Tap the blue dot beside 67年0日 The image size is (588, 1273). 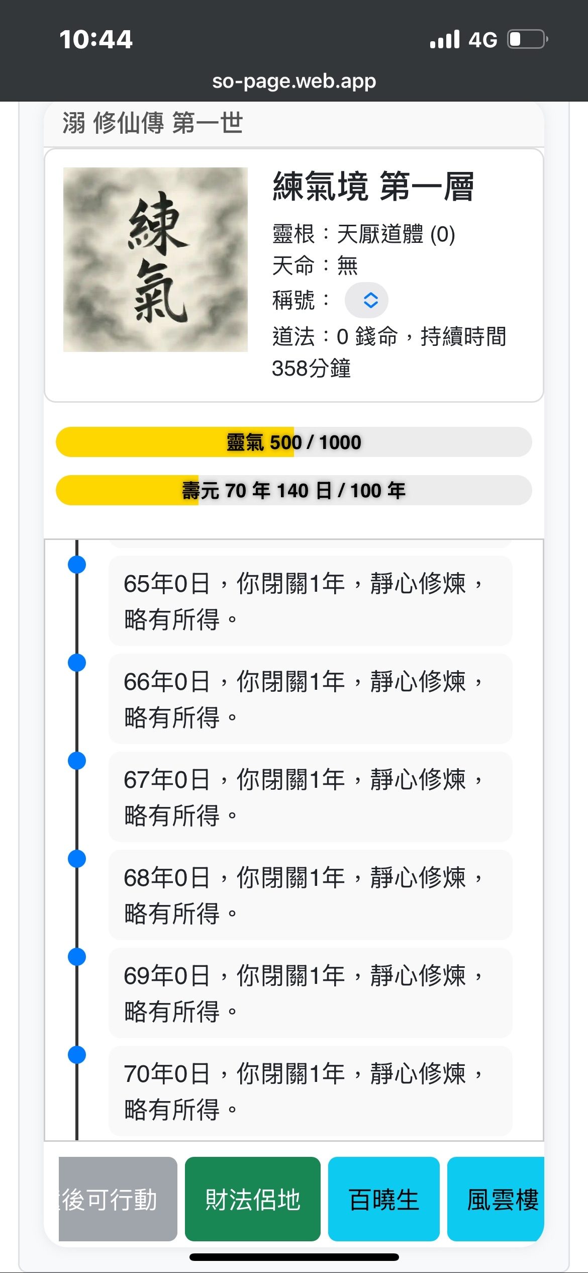[77, 761]
